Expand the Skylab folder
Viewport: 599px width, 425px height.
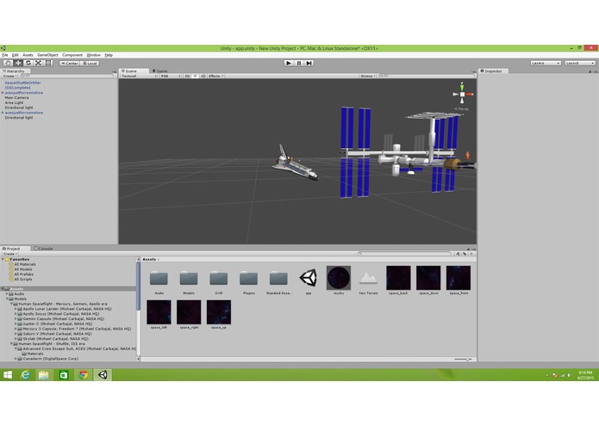(x=16, y=338)
